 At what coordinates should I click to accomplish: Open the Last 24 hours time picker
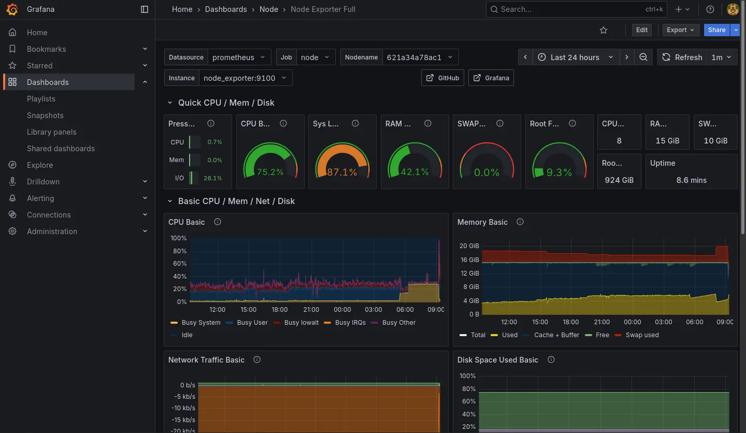575,57
